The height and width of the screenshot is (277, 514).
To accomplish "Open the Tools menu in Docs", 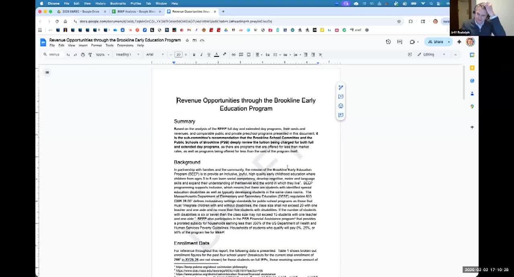I will click(109, 46).
